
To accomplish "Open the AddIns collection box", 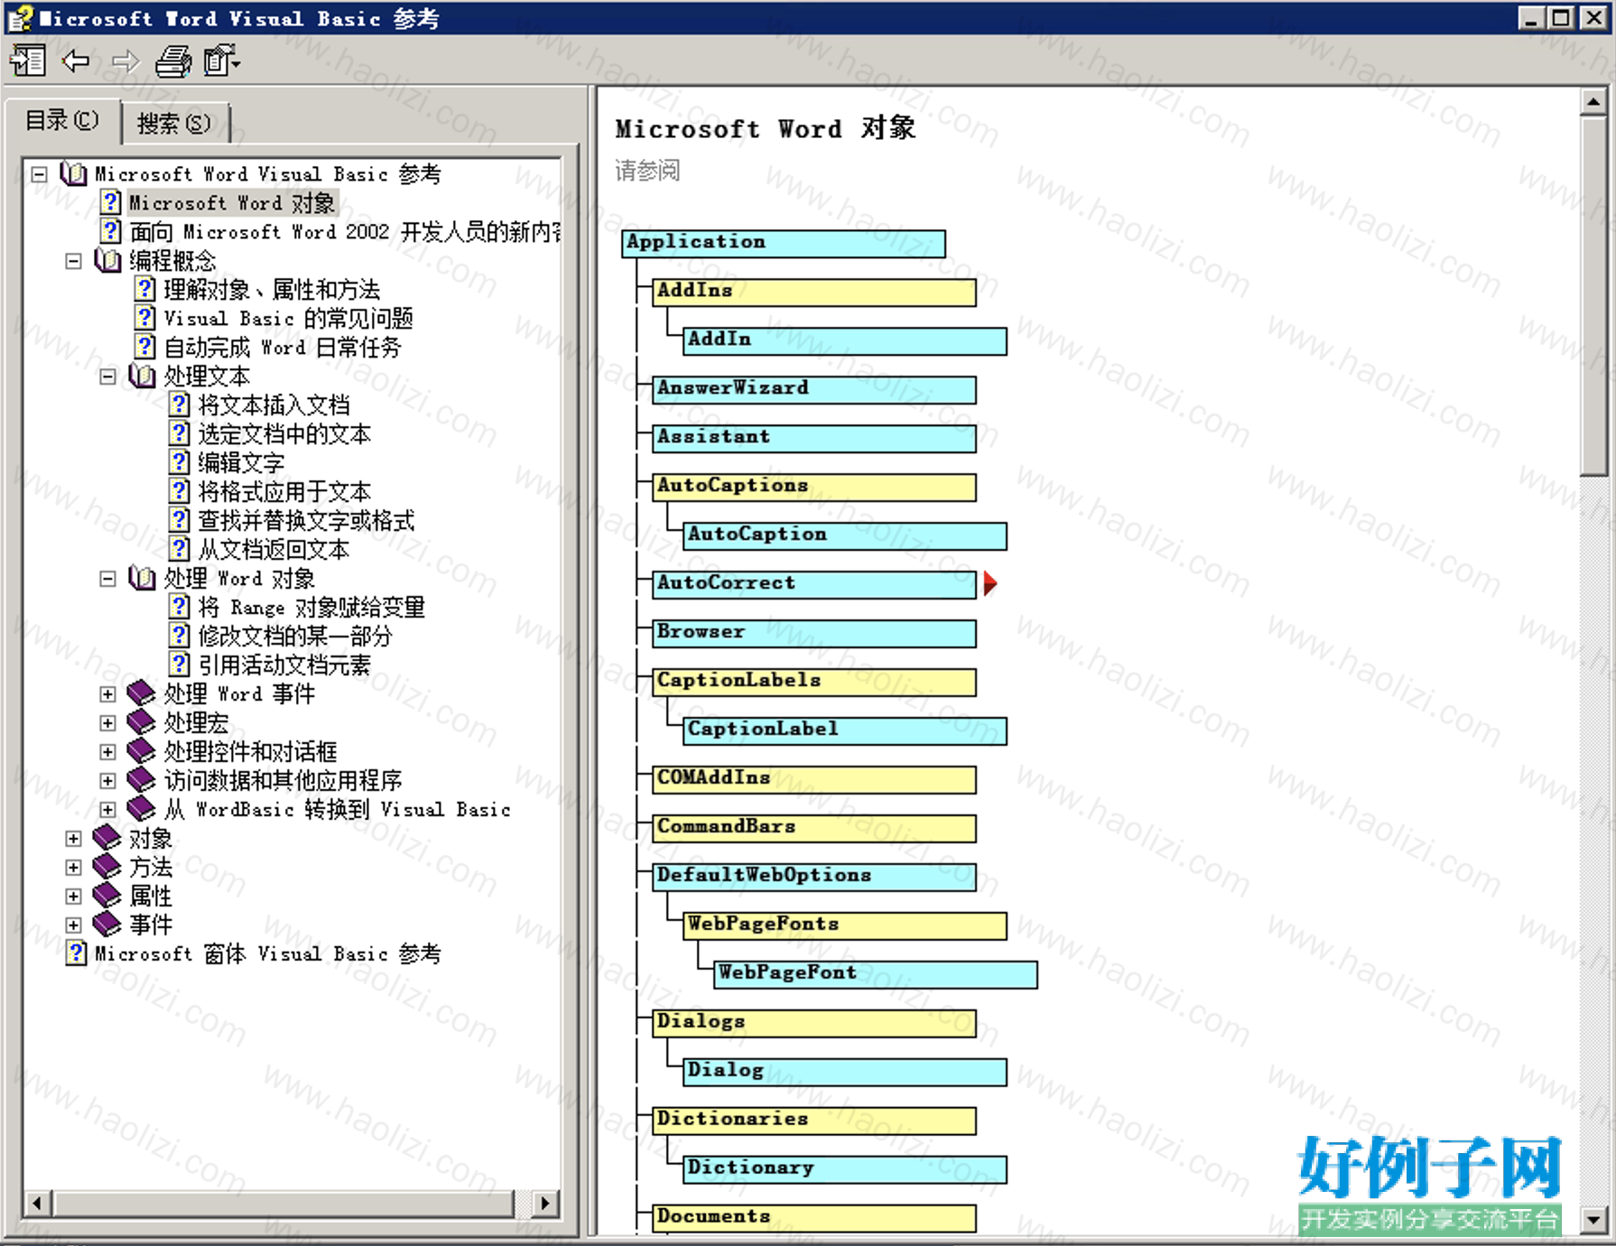I will click(x=814, y=293).
